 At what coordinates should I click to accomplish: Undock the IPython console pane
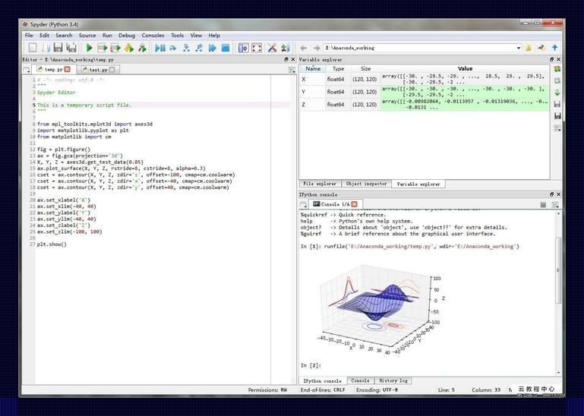pos(551,194)
